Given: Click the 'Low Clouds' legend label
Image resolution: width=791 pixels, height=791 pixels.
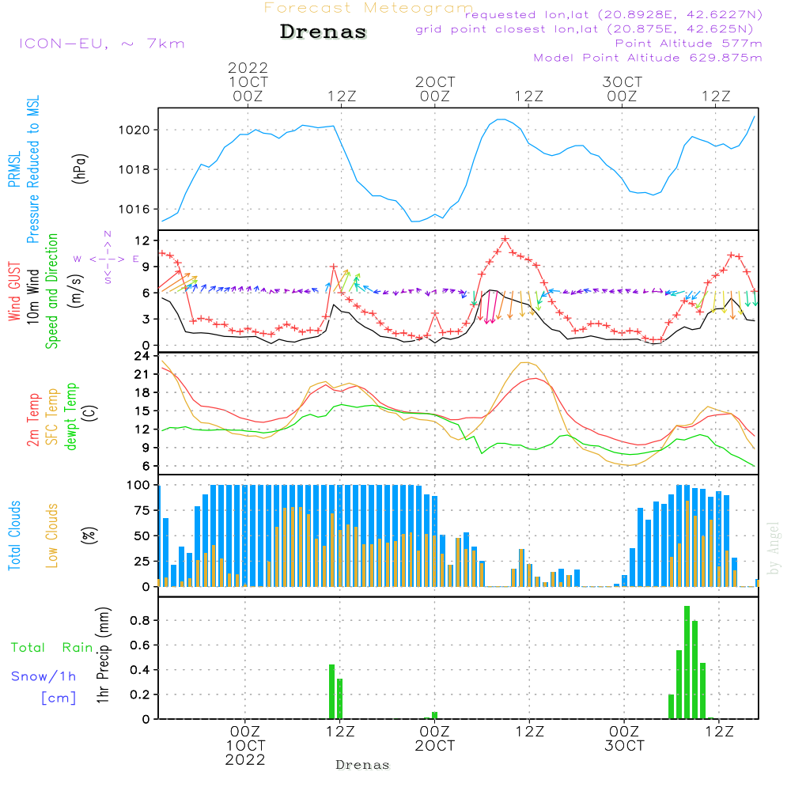Looking at the screenshot, I should [51, 536].
